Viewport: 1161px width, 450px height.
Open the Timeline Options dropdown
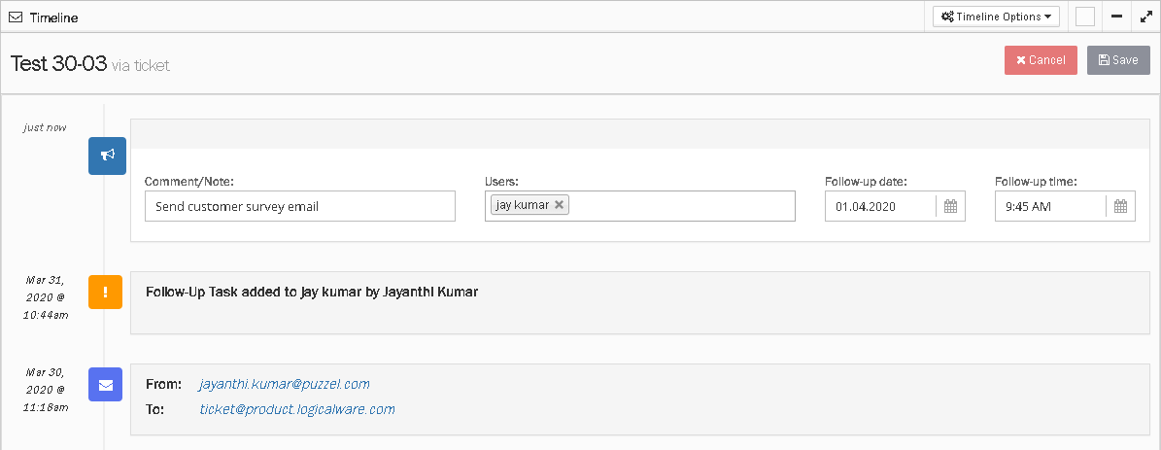coord(996,17)
